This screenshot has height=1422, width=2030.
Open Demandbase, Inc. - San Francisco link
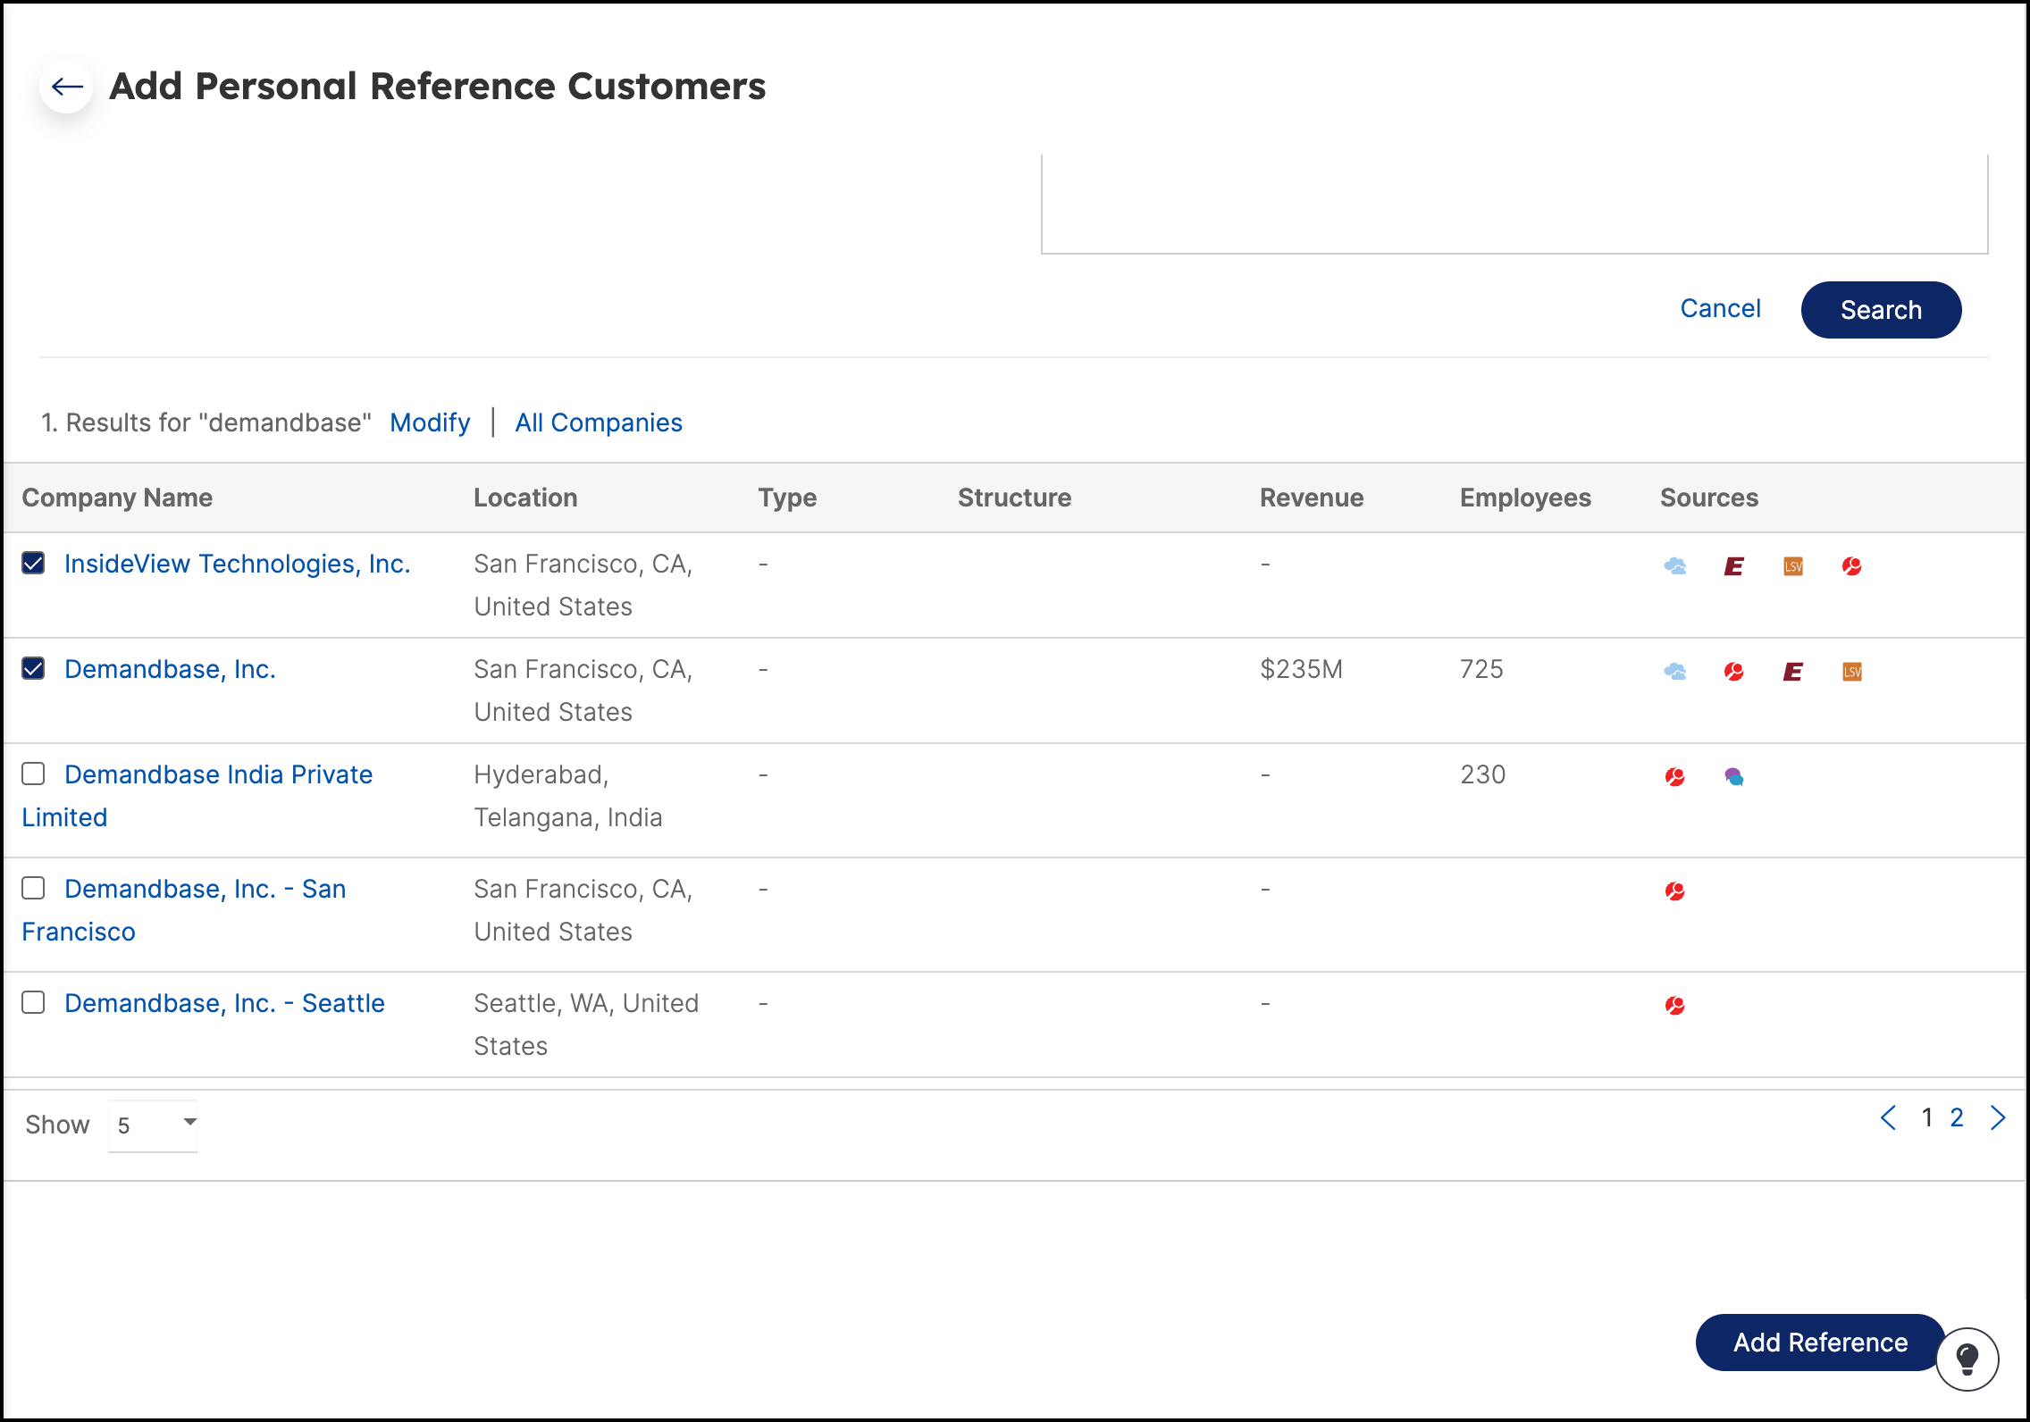click(x=184, y=910)
